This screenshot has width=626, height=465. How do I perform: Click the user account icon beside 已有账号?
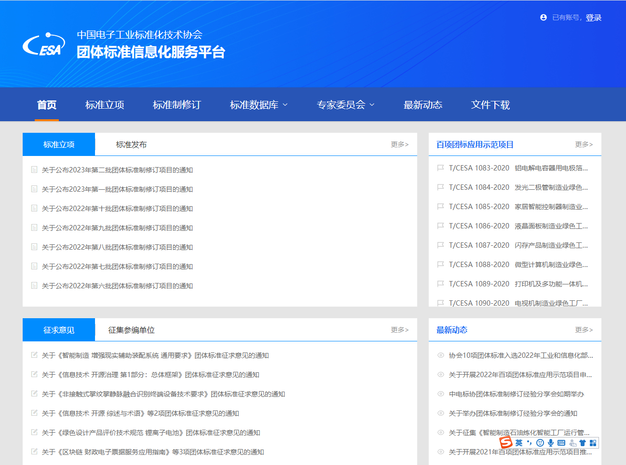[544, 17]
